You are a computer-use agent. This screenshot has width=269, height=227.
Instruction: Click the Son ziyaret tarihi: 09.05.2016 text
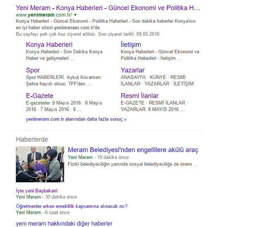(129, 34)
